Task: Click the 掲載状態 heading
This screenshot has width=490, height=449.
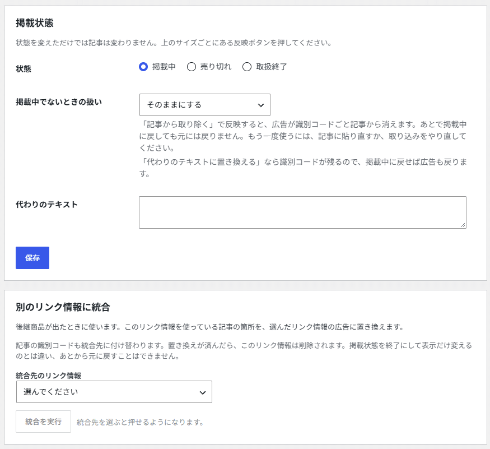Action: coord(35,23)
